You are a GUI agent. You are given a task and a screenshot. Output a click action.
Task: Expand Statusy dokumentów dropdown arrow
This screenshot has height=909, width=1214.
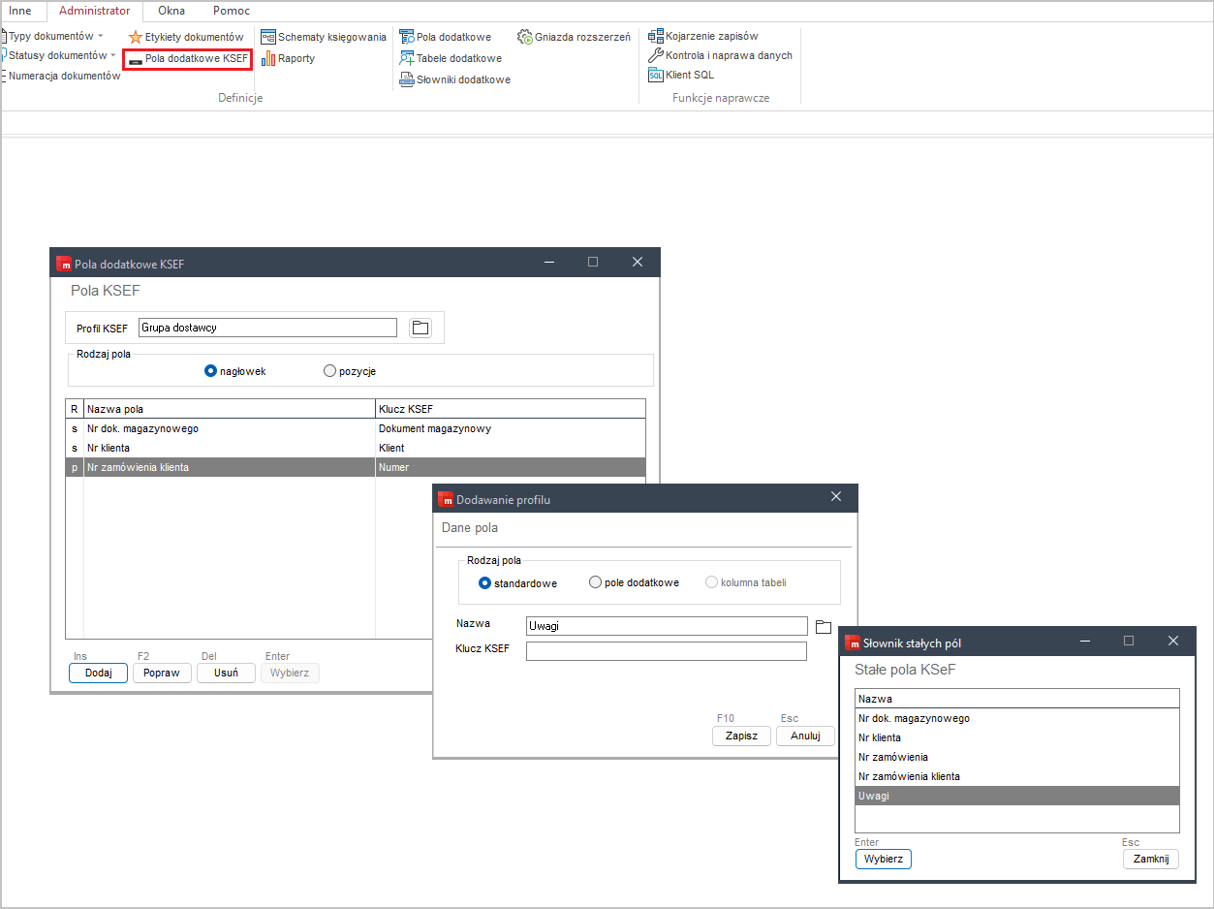(x=113, y=55)
